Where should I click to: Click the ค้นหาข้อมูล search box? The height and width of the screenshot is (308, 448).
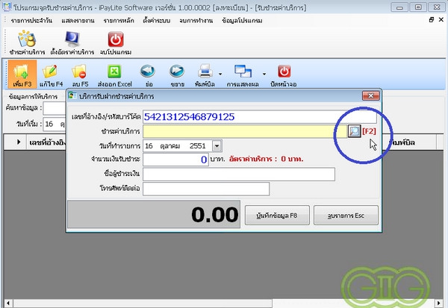coord(55,108)
